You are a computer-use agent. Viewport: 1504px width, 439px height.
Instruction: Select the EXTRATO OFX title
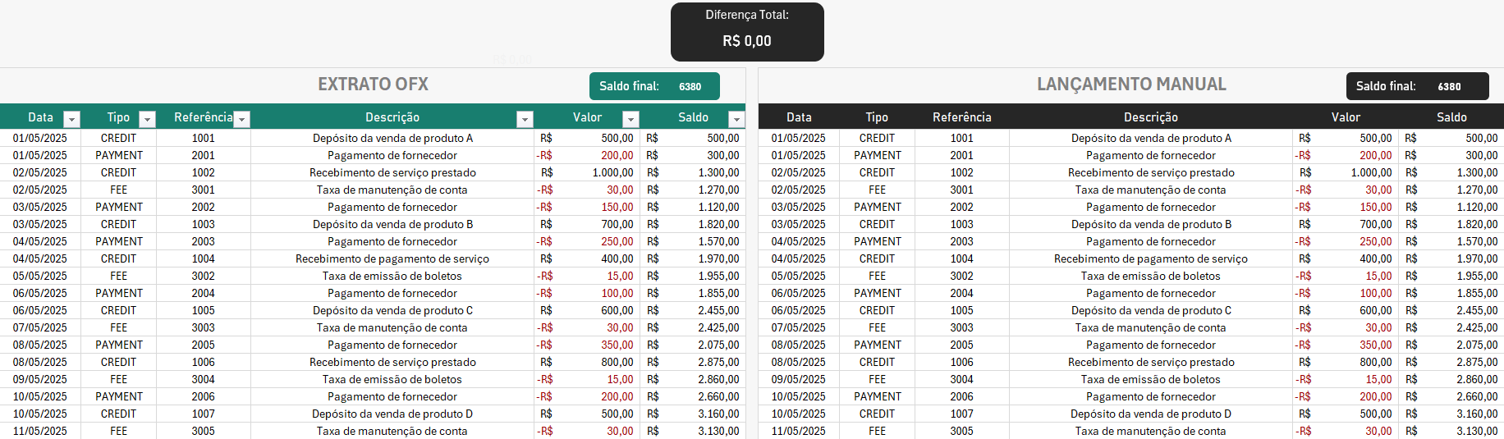click(x=373, y=85)
